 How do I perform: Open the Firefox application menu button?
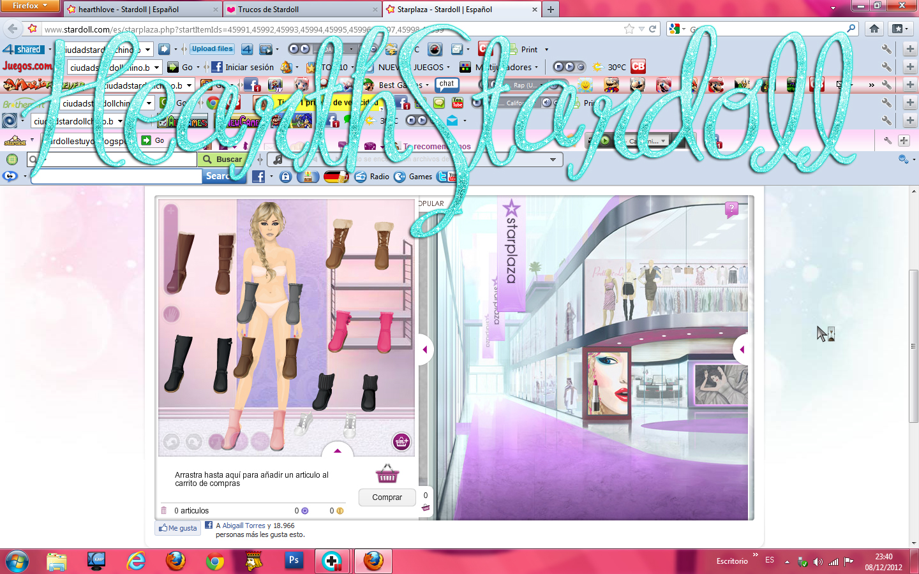30,6
